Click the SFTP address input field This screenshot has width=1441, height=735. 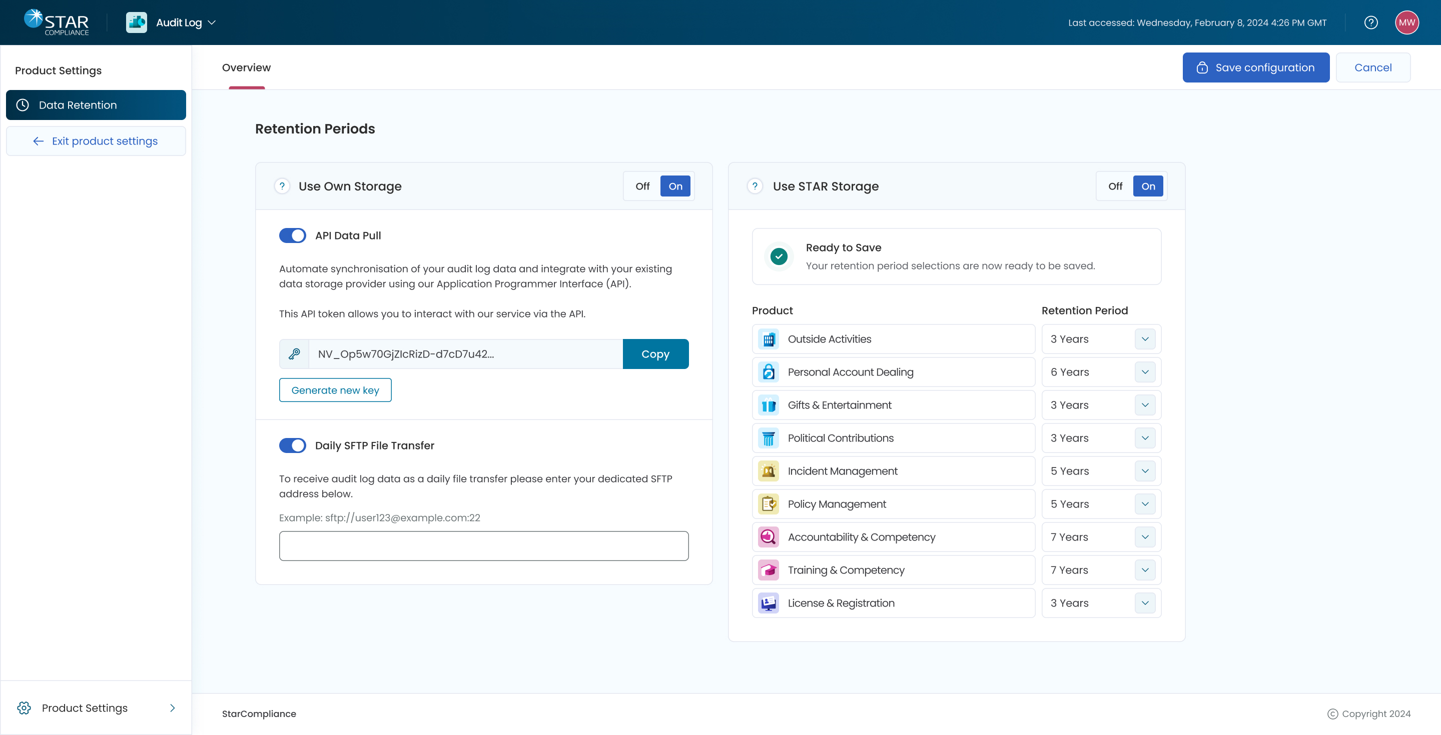coord(483,546)
